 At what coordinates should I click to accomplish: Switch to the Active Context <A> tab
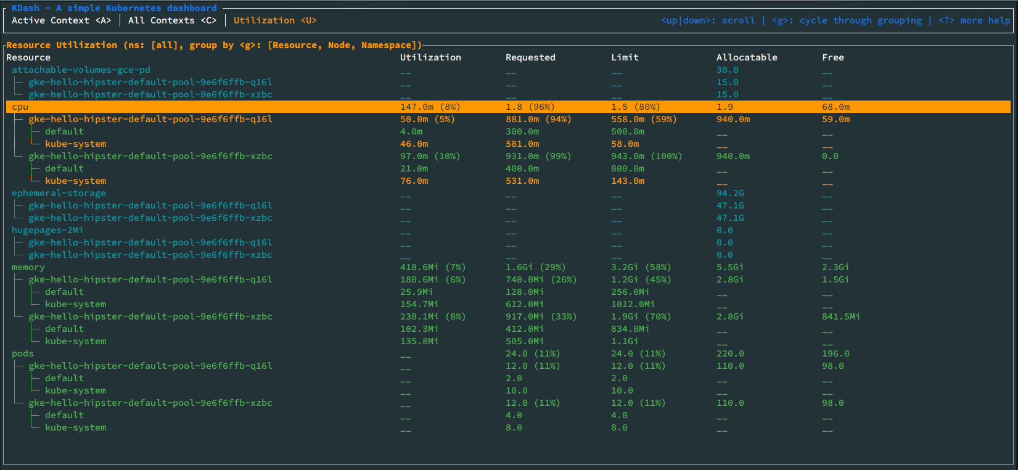tap(62, 20)
